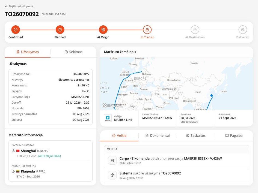Viewport: 258px width, 193px height.
Task: Click the Mapbox logo on the map
Action: click(112, 105)
